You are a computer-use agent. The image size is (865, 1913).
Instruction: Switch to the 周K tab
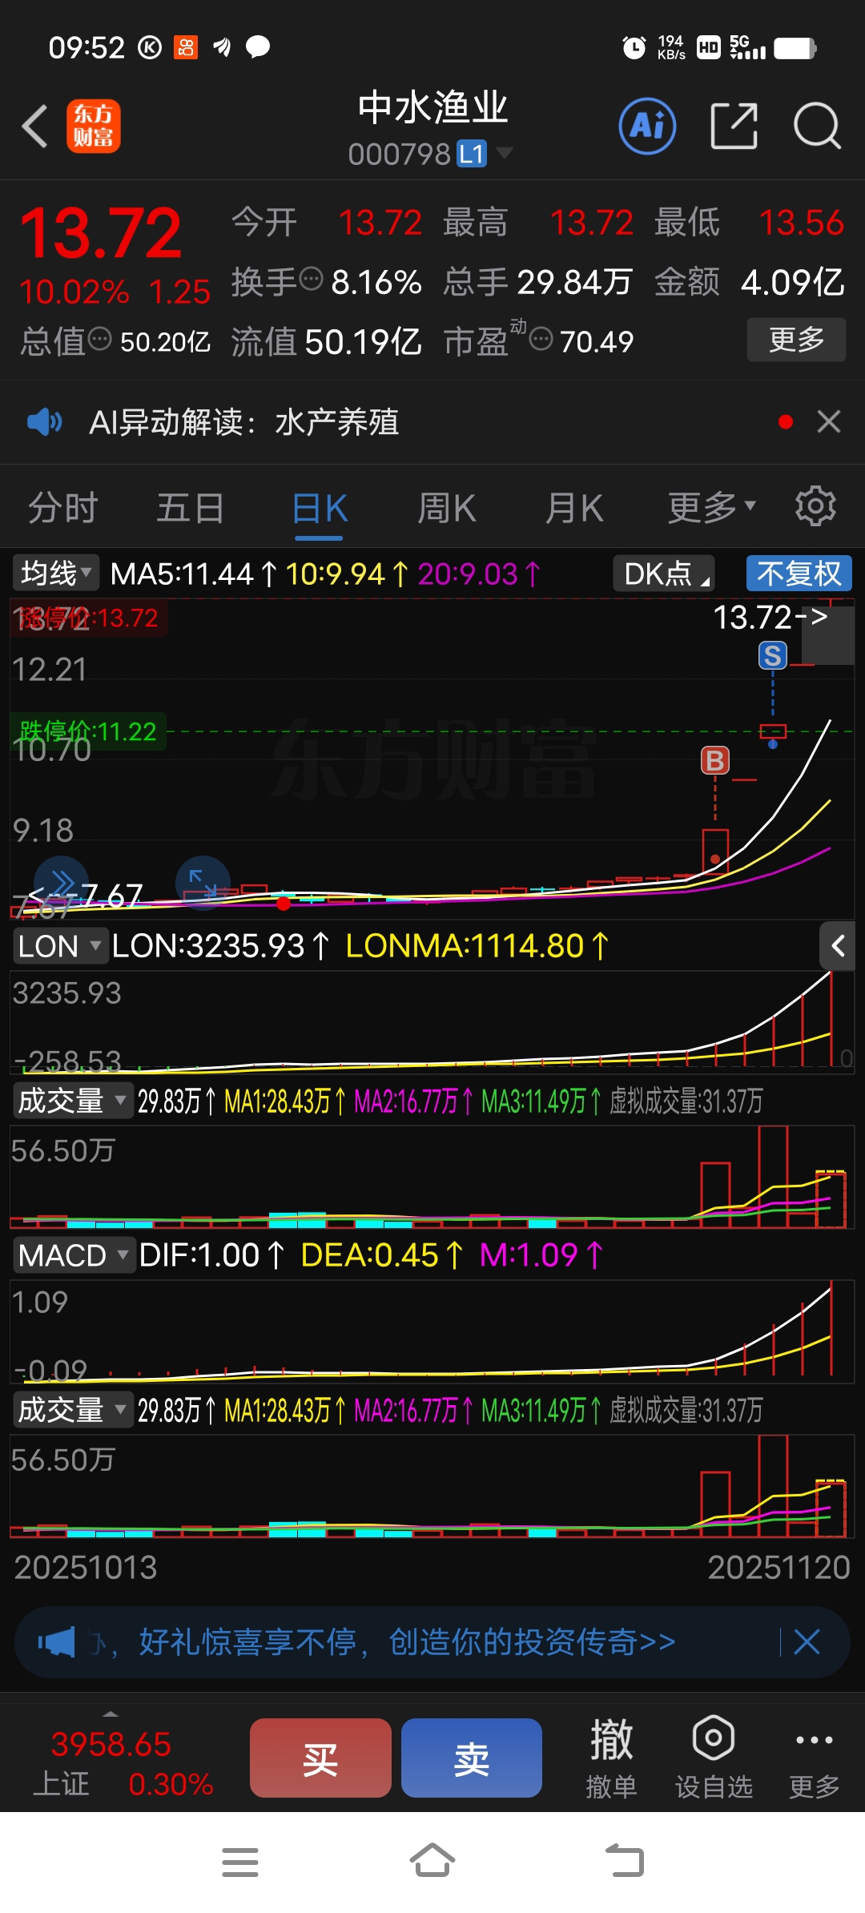447,507
